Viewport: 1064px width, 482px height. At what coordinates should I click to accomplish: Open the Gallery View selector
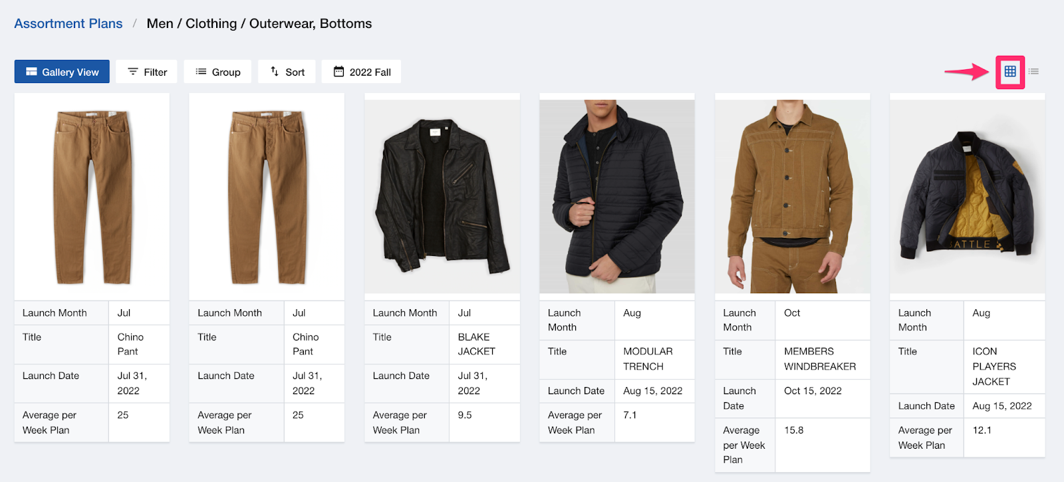[62, 72]
